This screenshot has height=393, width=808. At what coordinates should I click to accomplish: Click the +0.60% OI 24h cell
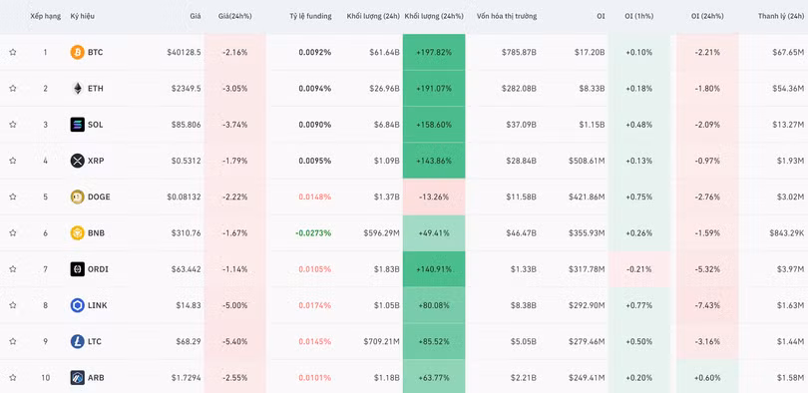[x=707, y=378]
